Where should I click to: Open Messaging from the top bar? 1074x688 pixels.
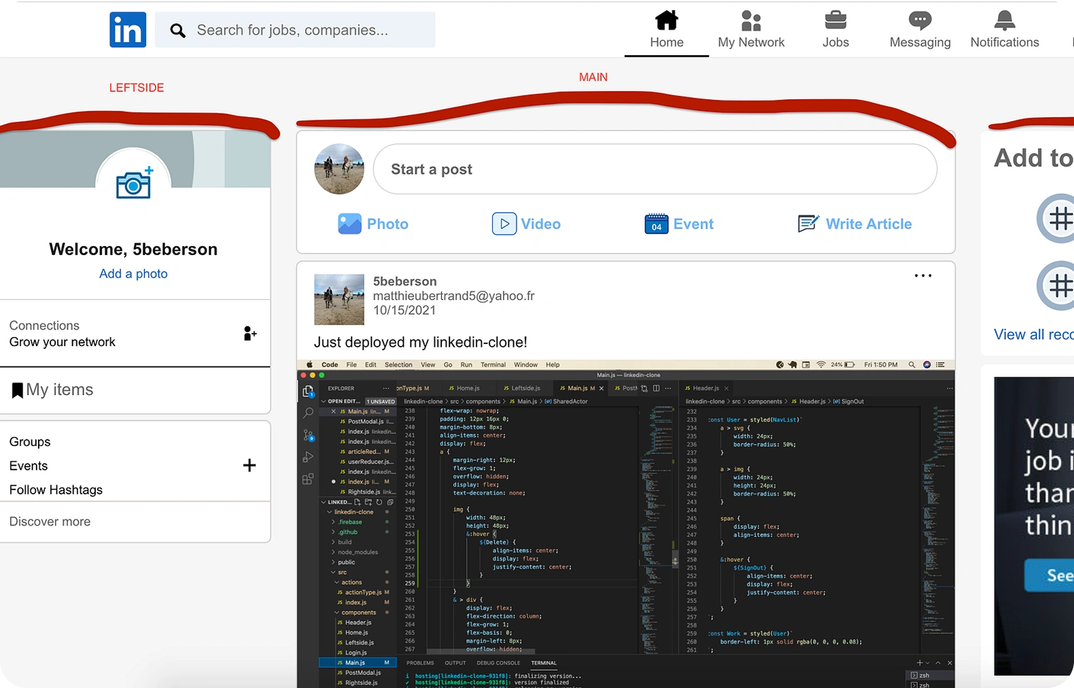coord(920,30)
